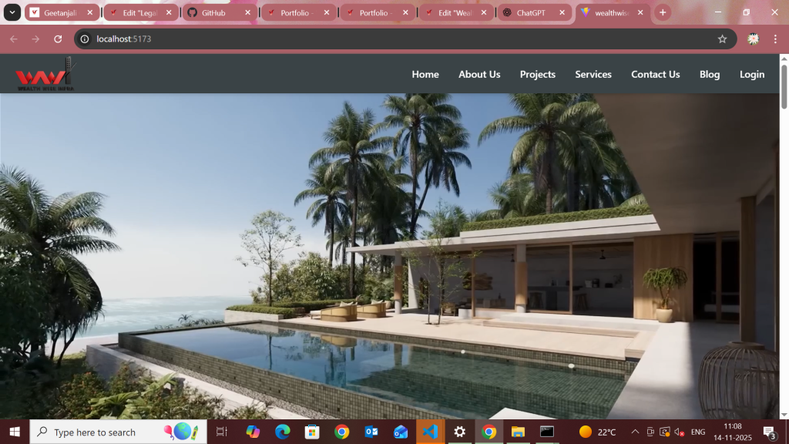The image size is (789, 444).
Task: Show hidden system tray icons
Action: [635, 432]
